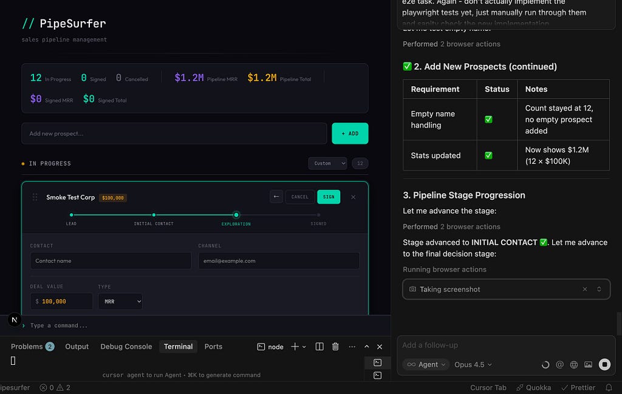
Task: Open the Custom sort dropdown
Action: 327,163
